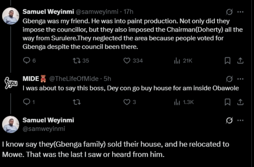Retweet the tweet with 35 reposts
The image size is (254, 167).
tap(81, 61)
